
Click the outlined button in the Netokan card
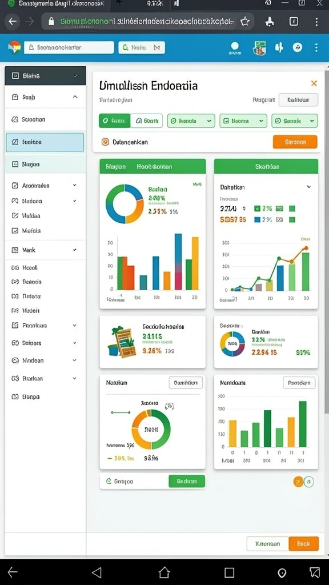click(x=186, y=382)
